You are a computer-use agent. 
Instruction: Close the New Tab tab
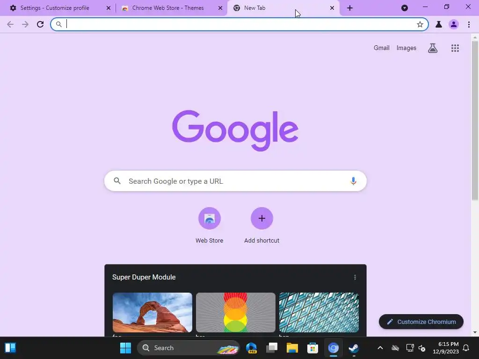click(x=332, y=8)
